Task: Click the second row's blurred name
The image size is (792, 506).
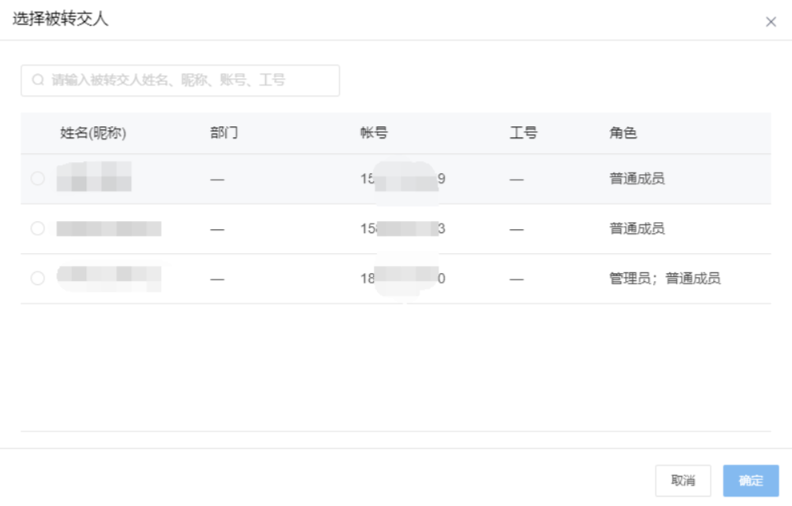Action: coord(109,229)
